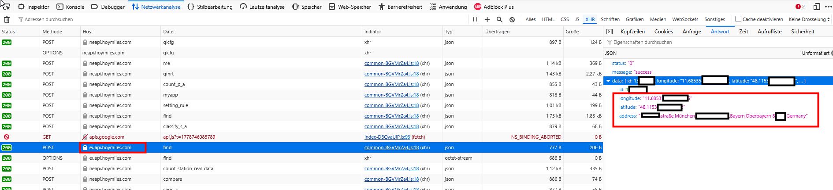Viewport: 833px width, 190px height.
Task: Sort by the Methode column header
Action: 60,32
